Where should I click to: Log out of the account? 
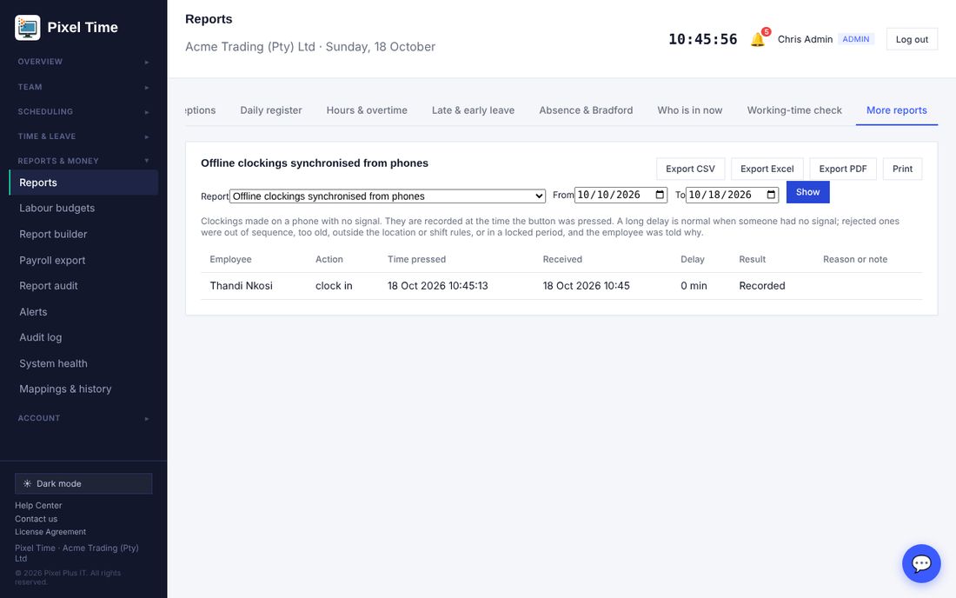point(912,39)
